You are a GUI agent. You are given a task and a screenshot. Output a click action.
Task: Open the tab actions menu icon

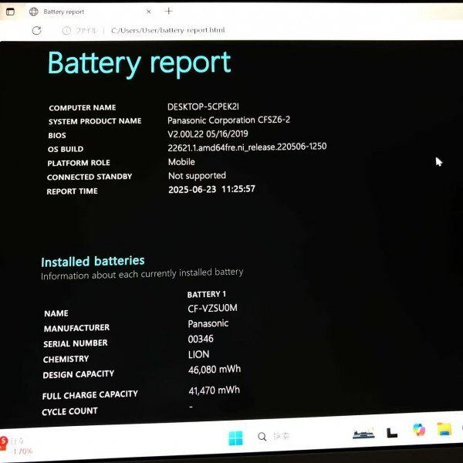tap(10, 12)
